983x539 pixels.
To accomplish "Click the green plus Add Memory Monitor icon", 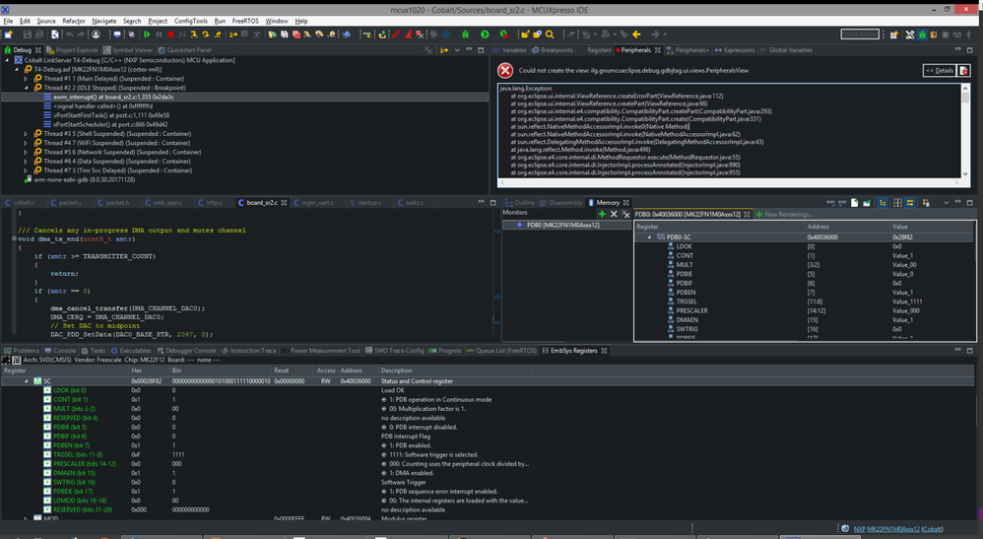I will [x=602, y=214].
